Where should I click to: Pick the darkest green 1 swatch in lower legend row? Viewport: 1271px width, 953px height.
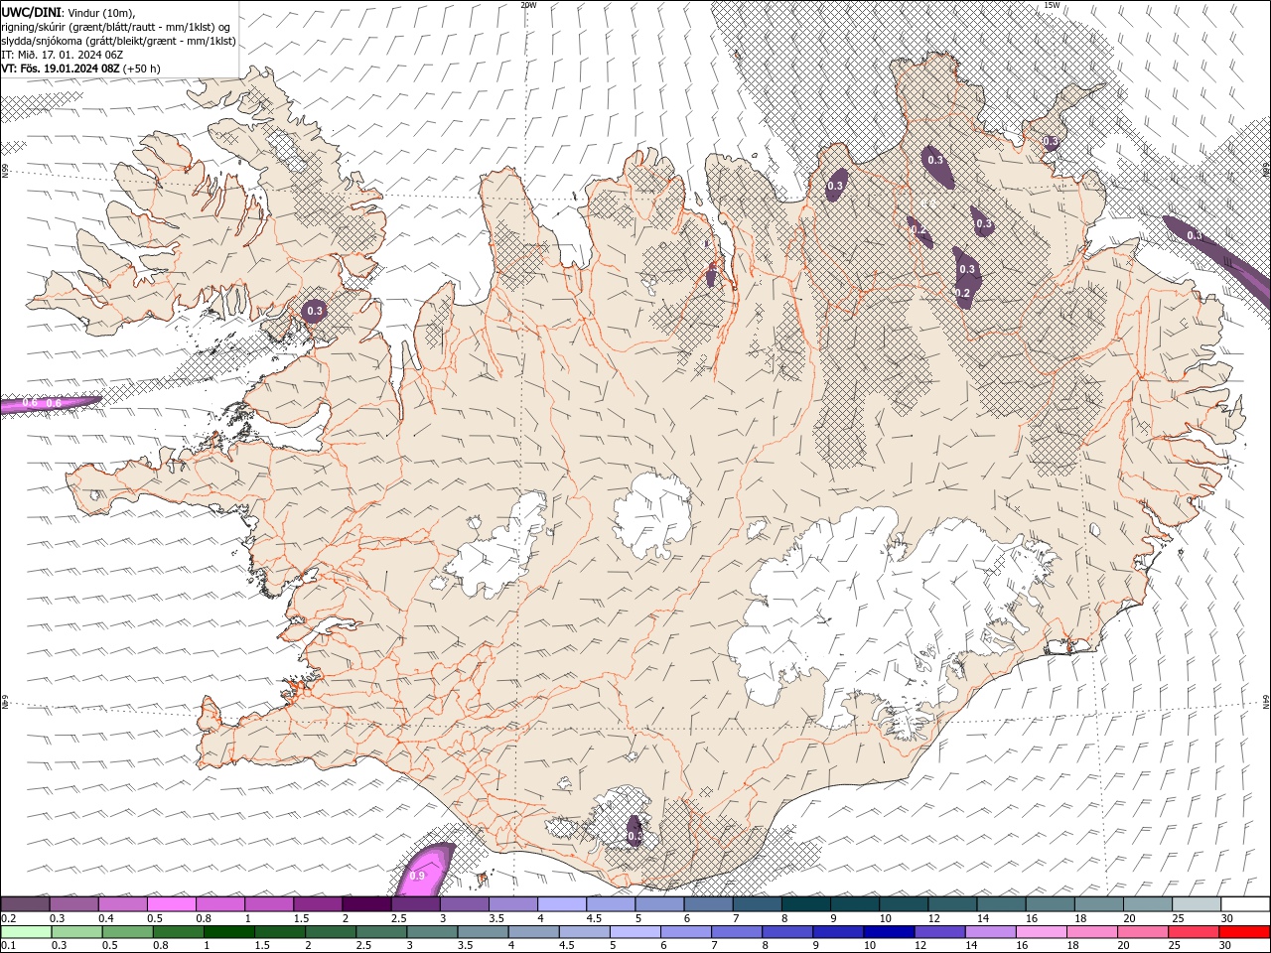(x=229, y=932)
